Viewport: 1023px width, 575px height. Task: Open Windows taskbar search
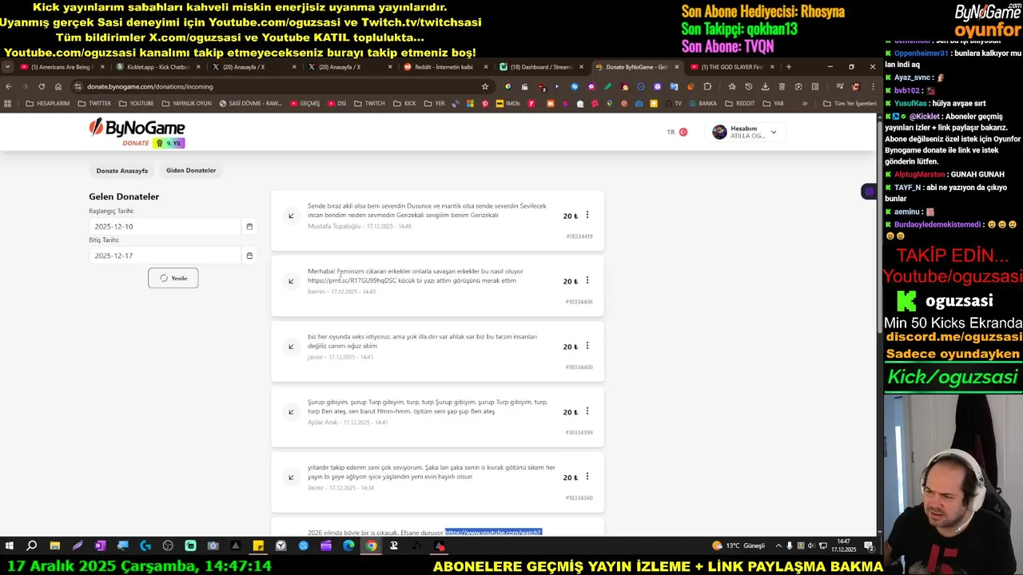click(32, 545)
